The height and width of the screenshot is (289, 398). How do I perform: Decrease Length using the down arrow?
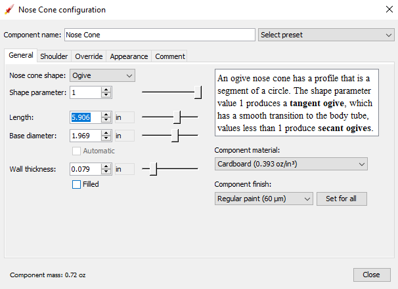[106, 121]
